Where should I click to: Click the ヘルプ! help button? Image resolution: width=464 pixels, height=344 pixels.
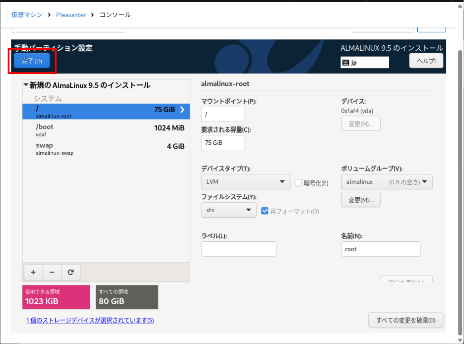coord(426,61)
